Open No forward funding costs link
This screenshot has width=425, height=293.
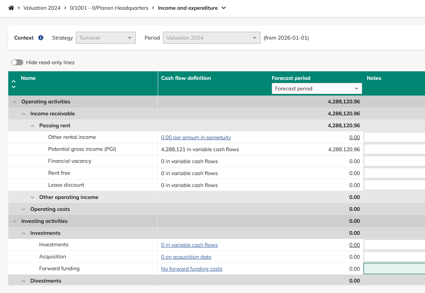coord(192,269)
